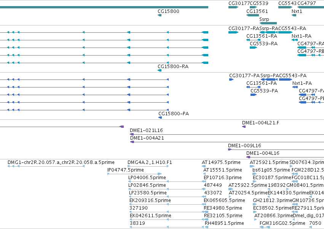Screen dimensions: 324x229
Task: Open the EC30187.5prime EST label
Action: pyautogui.click(x=272, y=178)
